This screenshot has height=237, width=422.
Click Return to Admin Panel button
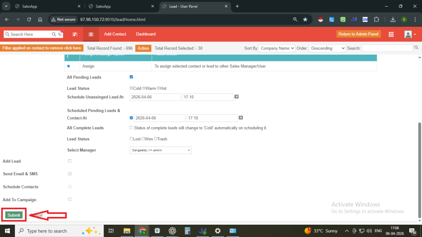[359, 34]
